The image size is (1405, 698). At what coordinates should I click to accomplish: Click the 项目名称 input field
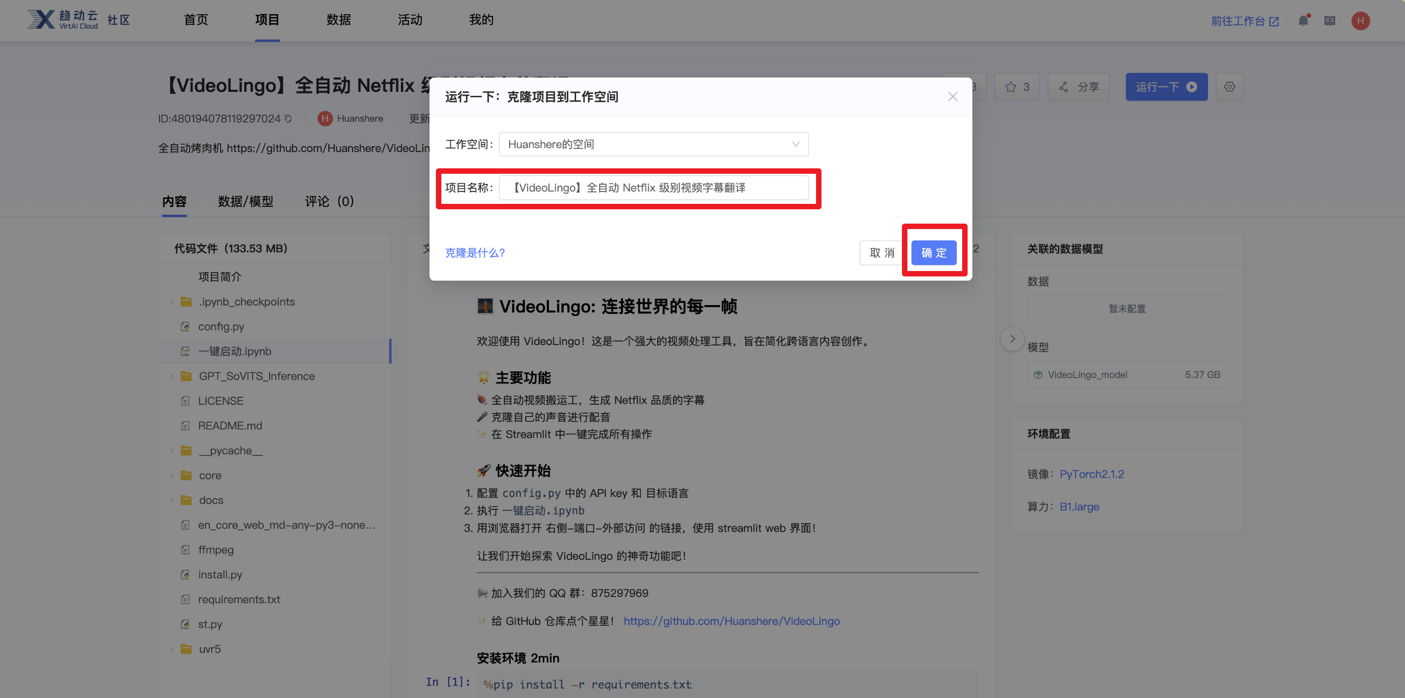[x=654, y=188]
